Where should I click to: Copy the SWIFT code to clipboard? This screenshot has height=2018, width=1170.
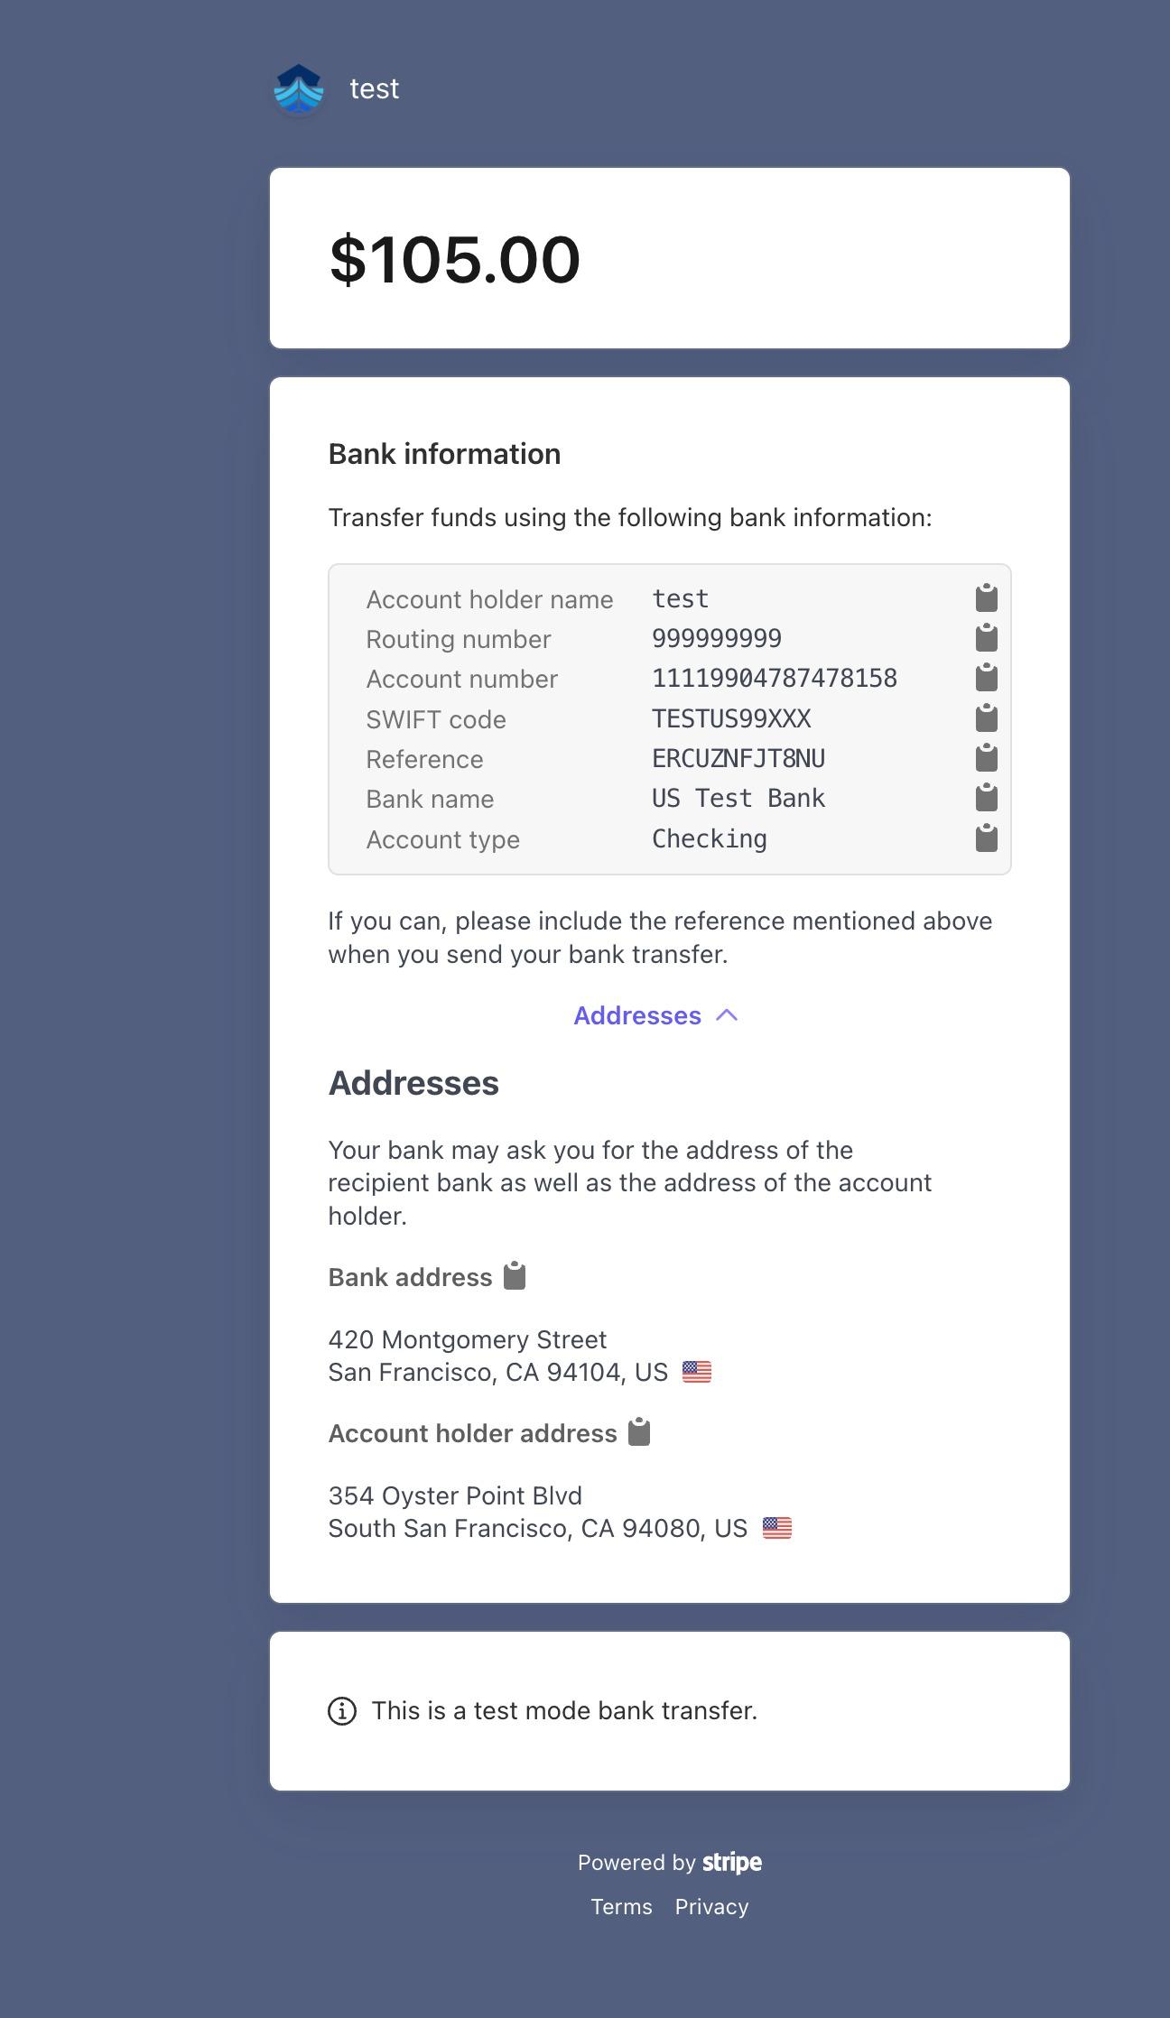click(986, 718)
